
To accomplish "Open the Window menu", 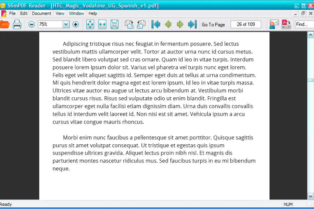I will [x=76, y=13].
